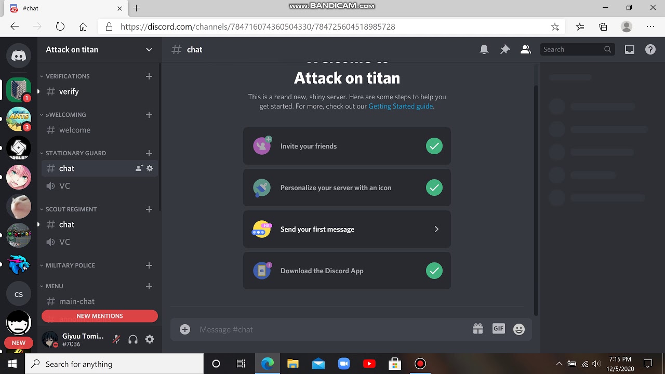Attach a file with plus button
Image resolution: width=665 pixels, height=374 pixels.
pyautogui.click(x=185, y=329)
